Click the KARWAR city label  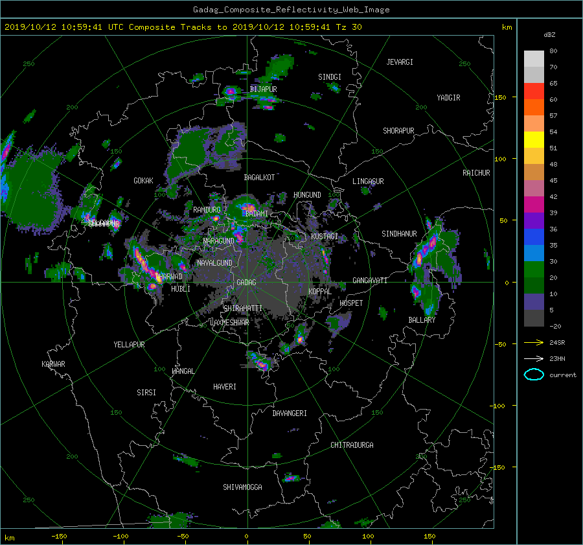click(x=53, y=364)
